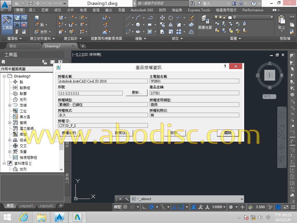
Task: Toggle hardware acceleration blue circle icon
Action: (x=278, y=207)
